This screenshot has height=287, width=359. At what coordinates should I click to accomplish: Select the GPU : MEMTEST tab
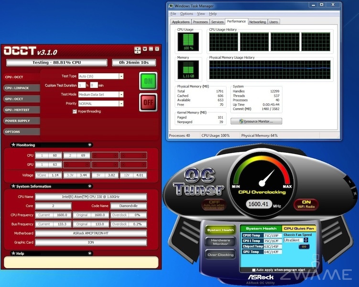(x=22, y=110)
